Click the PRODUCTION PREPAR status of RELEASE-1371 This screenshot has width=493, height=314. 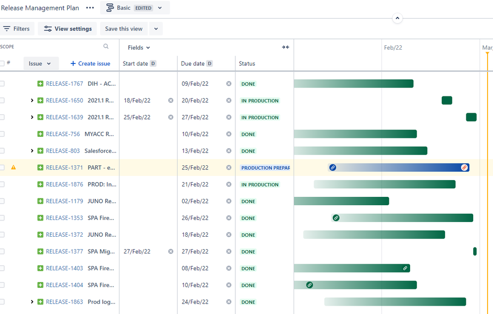(265, 168)
